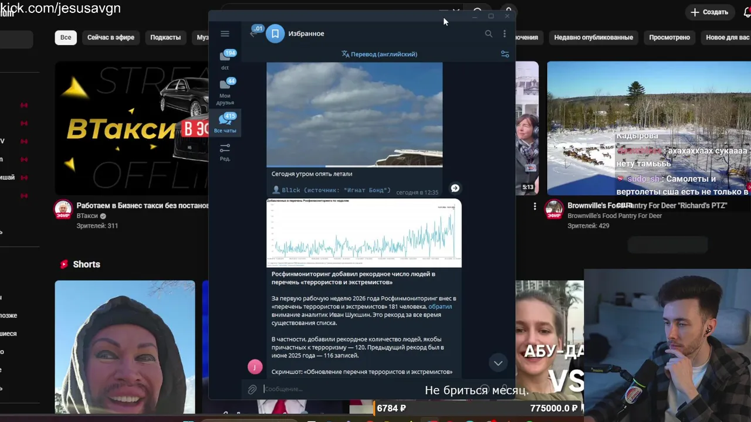Open the Избранное bookmark avatar

point(275,34)
